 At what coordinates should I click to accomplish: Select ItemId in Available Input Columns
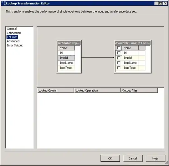[66, 58]
